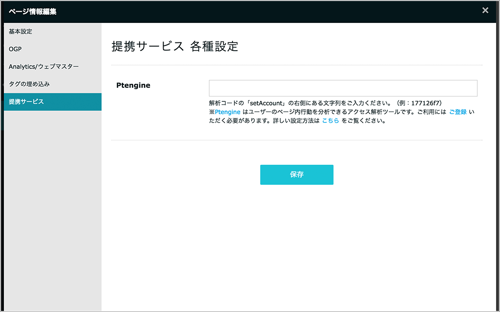
Task: Open the 基本設定 section
Action: [53, 32]
